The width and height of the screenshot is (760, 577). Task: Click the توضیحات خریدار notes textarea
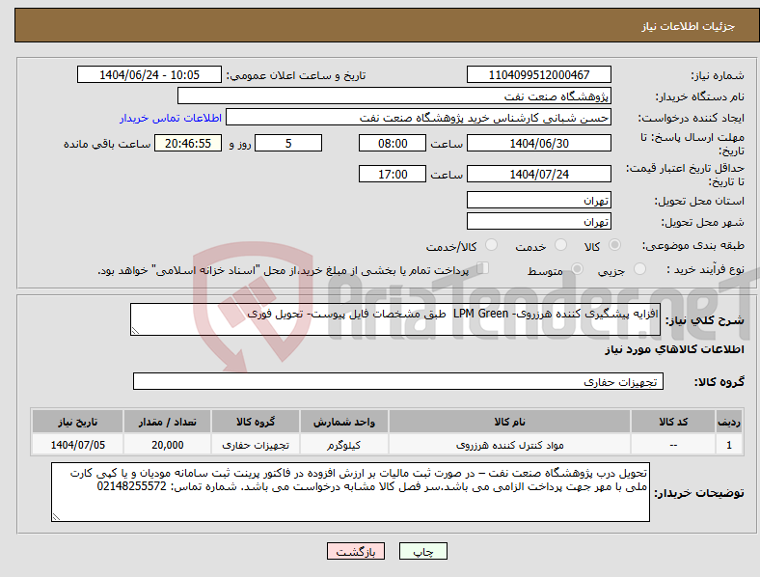click(350, 492)
